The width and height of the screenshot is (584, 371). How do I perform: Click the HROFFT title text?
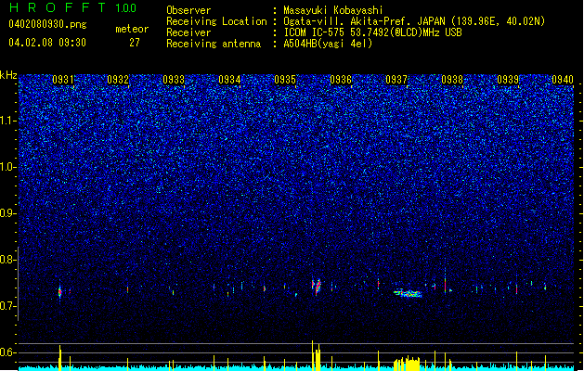58,7
